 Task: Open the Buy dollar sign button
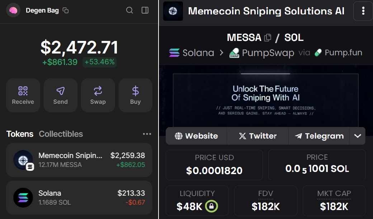click(135, 95)
